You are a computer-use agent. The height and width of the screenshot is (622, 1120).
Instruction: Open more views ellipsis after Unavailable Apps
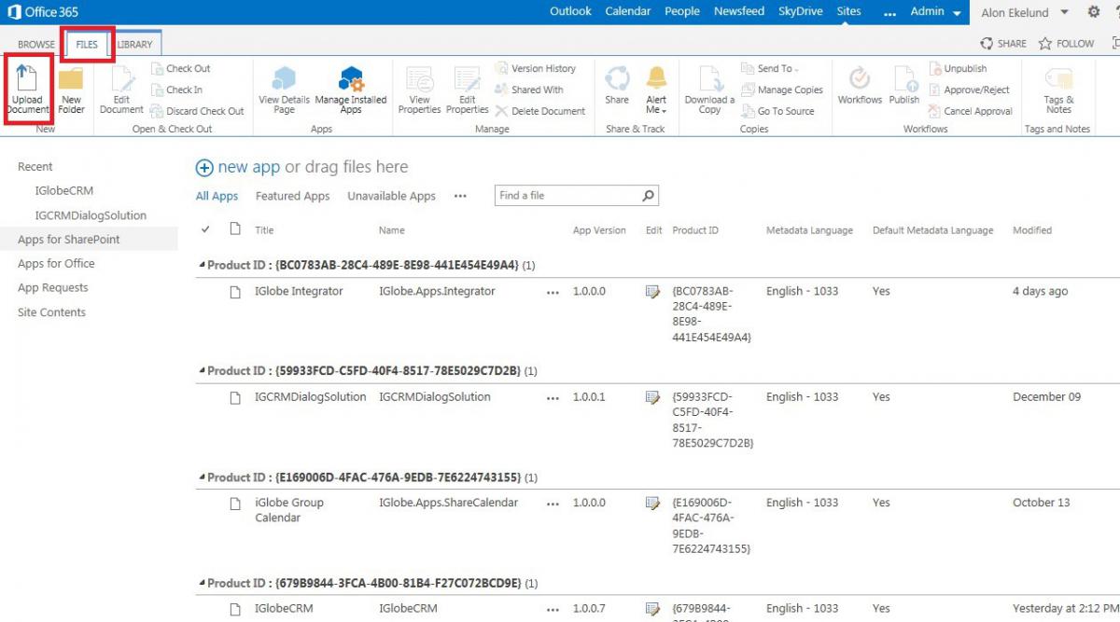click(x=460, y=197)
